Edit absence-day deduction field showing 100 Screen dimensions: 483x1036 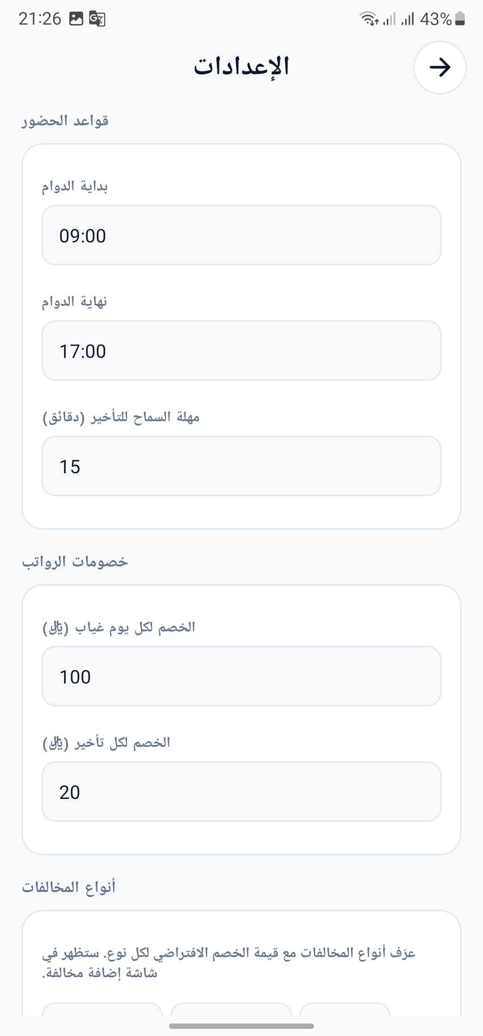pos(241,676)
